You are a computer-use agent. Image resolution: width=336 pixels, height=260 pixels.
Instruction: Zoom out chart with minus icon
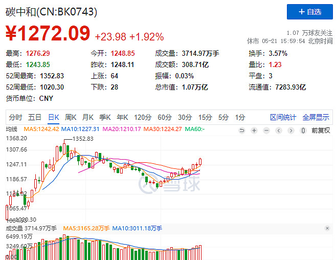pos(266,131)
